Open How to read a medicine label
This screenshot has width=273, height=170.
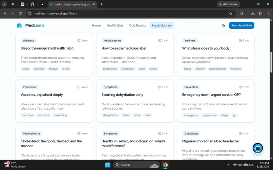[x=124, y=48]
